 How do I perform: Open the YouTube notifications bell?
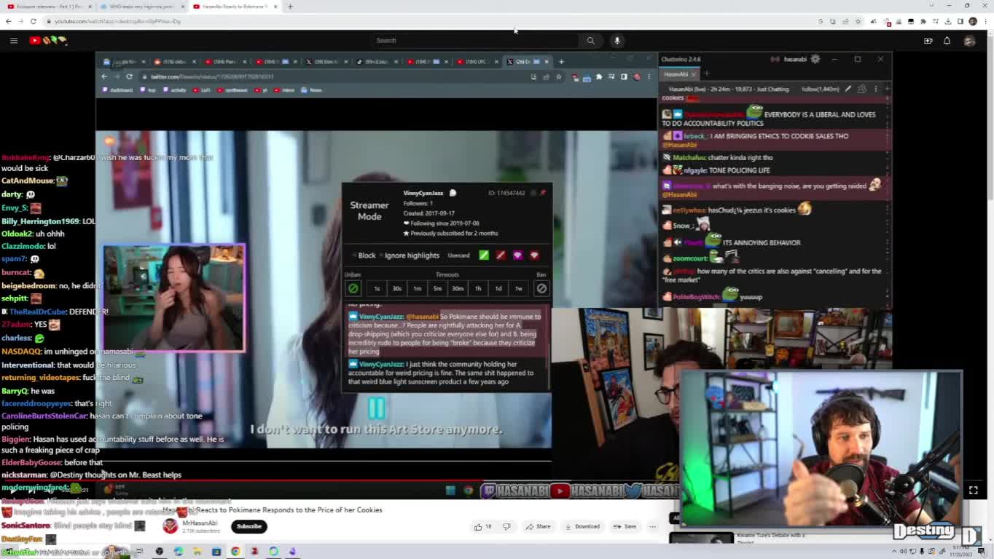(947, 41)
